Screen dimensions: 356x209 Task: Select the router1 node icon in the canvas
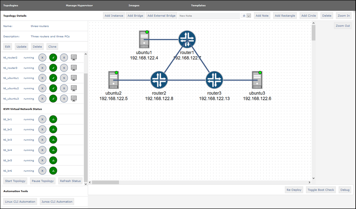click(x=187, y=39)
